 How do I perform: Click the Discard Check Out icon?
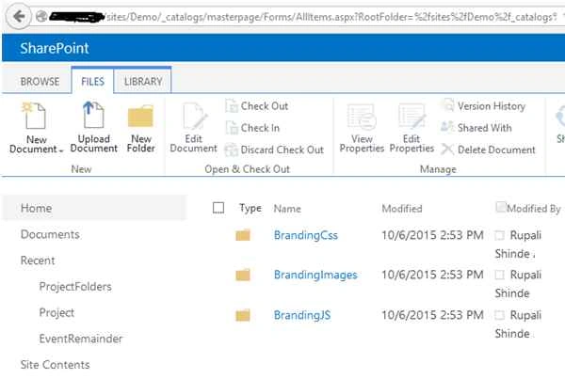point(232,150)
